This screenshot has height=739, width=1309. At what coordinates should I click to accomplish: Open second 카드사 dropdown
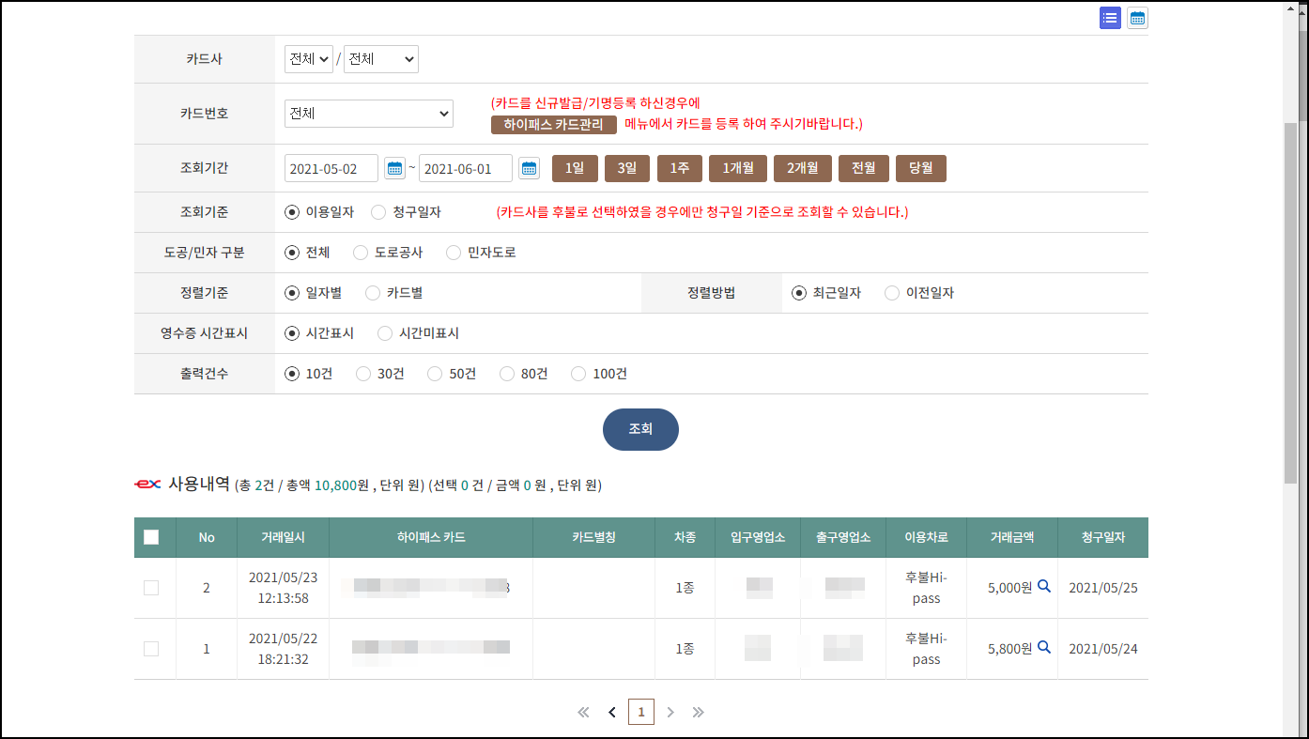(381, 59)
